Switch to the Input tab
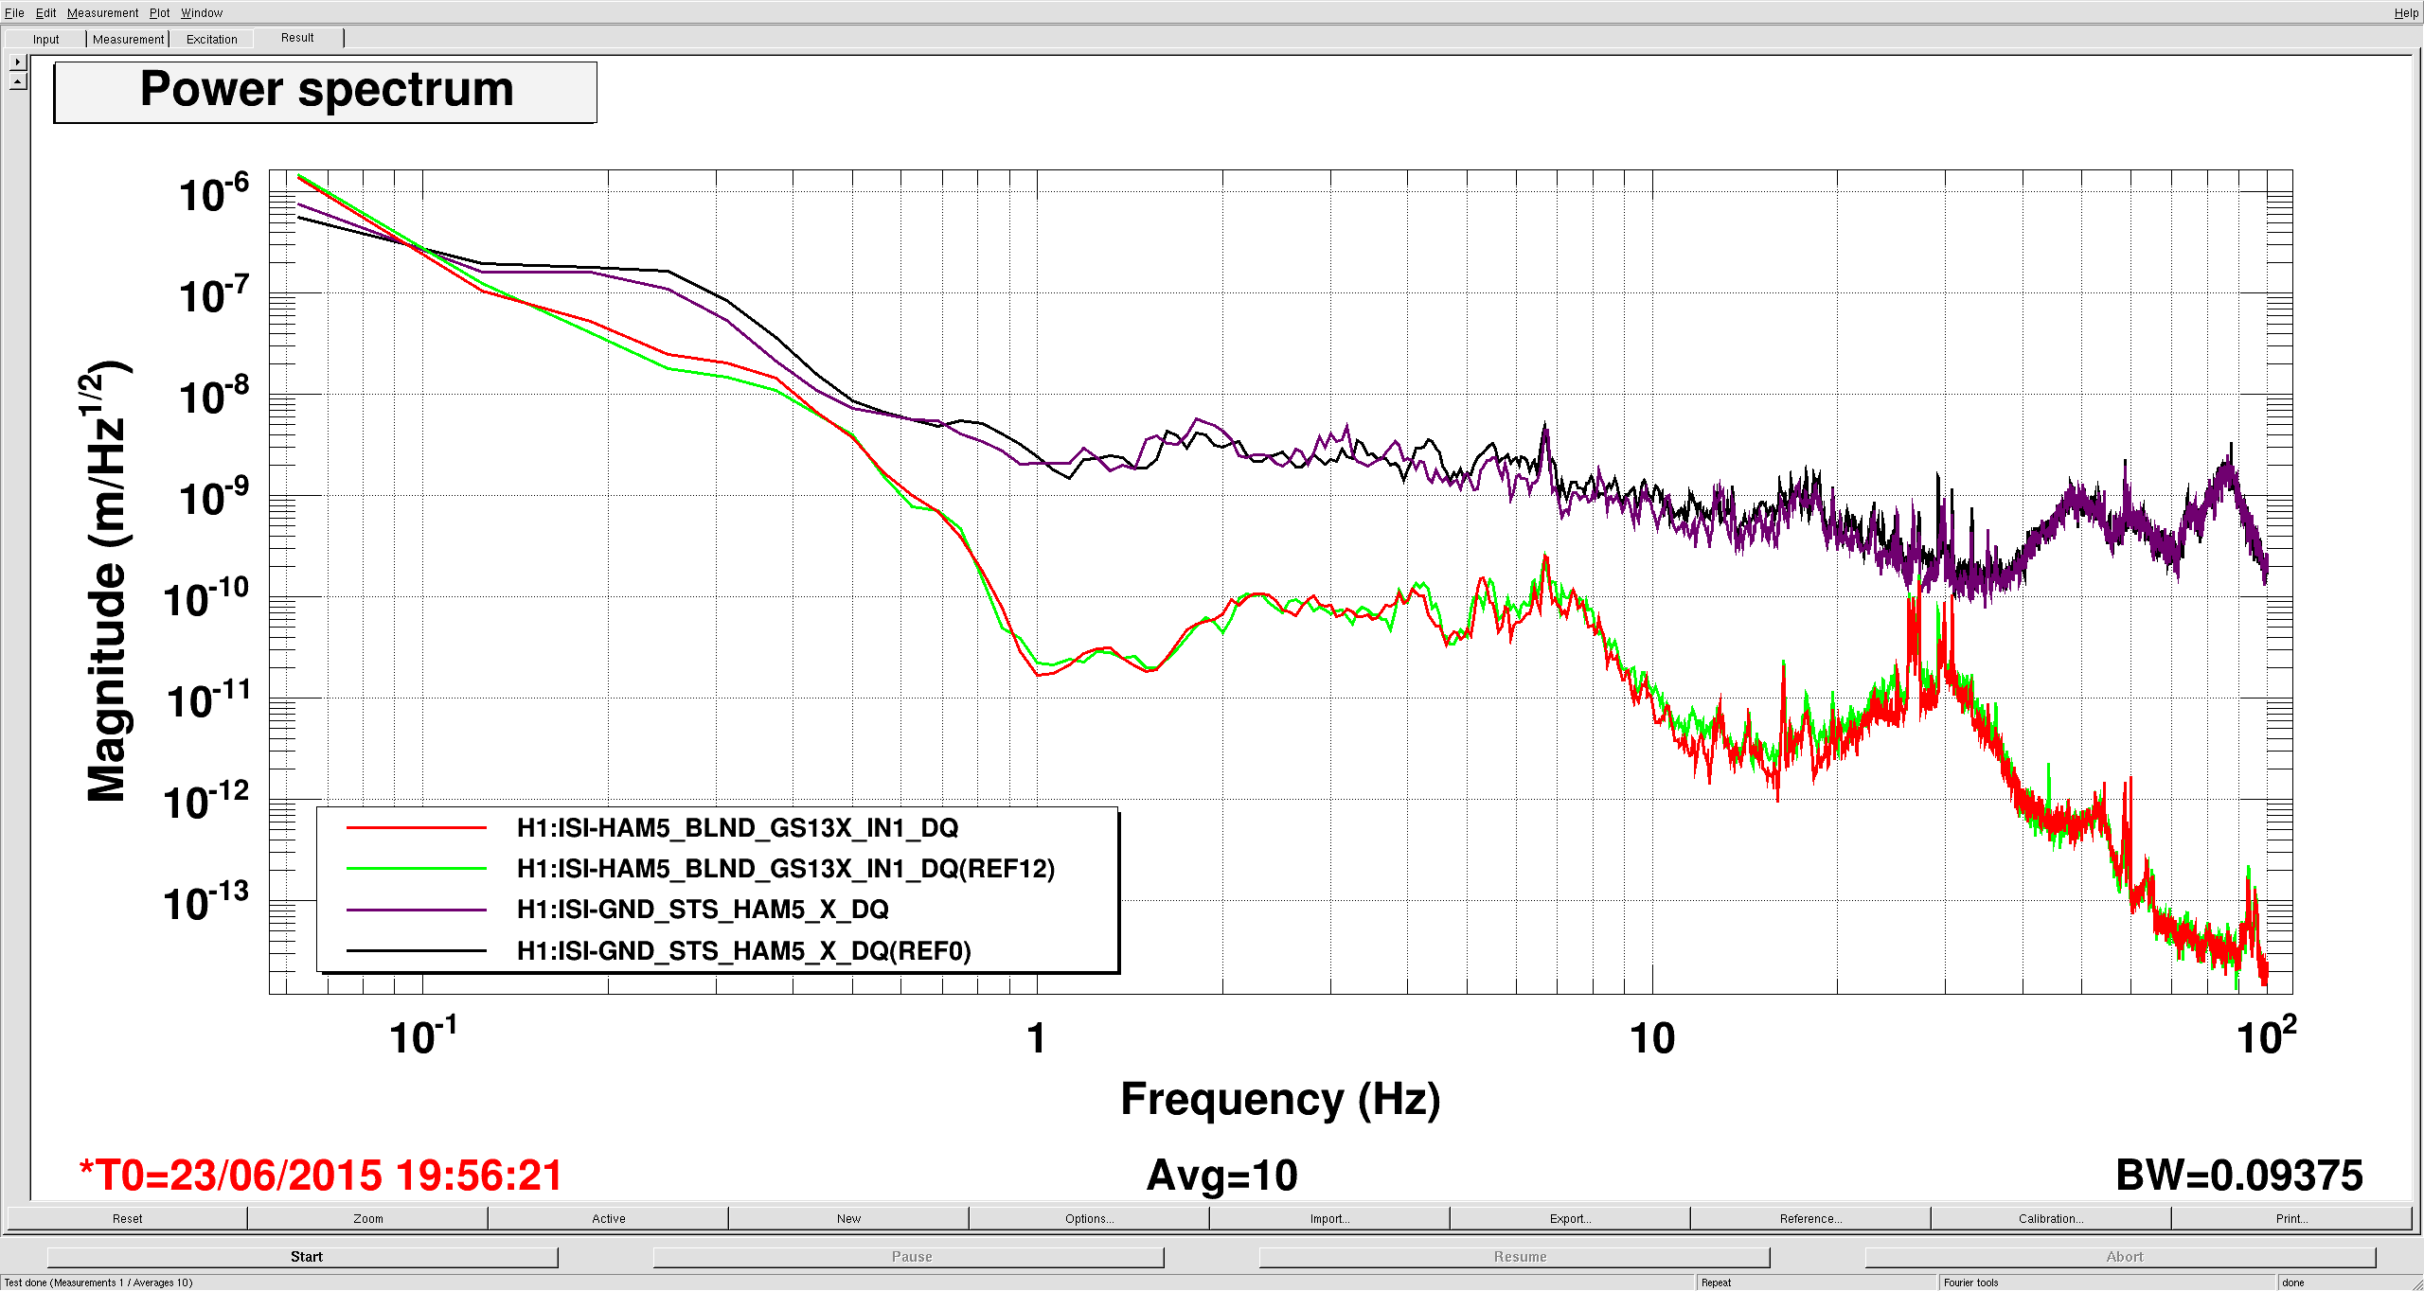The image size is (2424, 1291). pos(45,39)
